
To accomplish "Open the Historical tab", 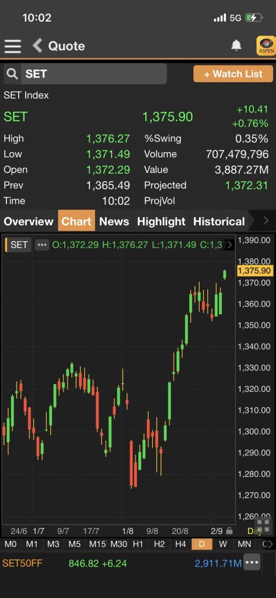I will coord(219,221).
